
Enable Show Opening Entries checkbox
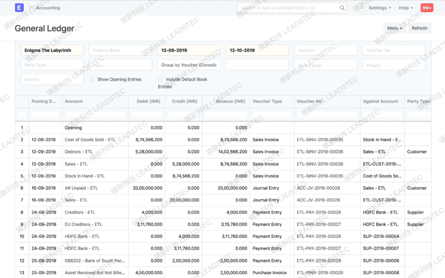92,80
